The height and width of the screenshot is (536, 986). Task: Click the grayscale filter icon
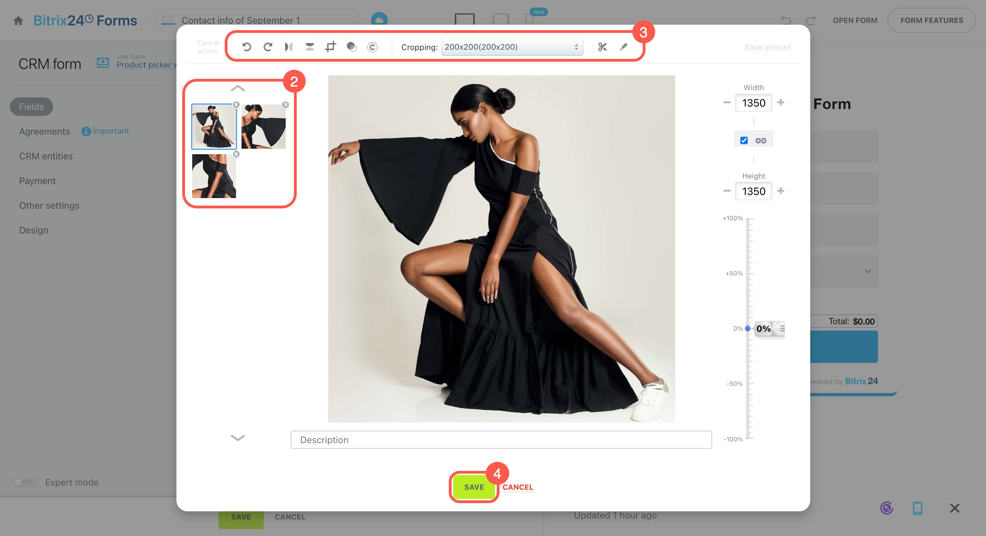pyautogui.click(x=352, y=47)
